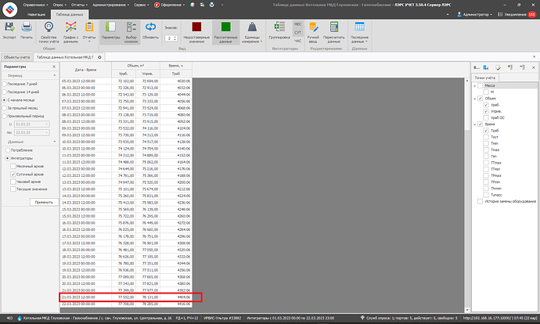Click the blue save icon in right panel
This screenshot has height=324, width=540.
pyautogui.click(x=486, y=67)
